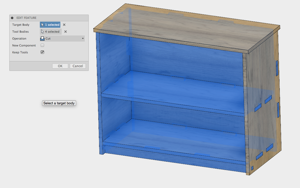
Task: Cancel the Edit Feature dialog
Action: tap(78, 66)
